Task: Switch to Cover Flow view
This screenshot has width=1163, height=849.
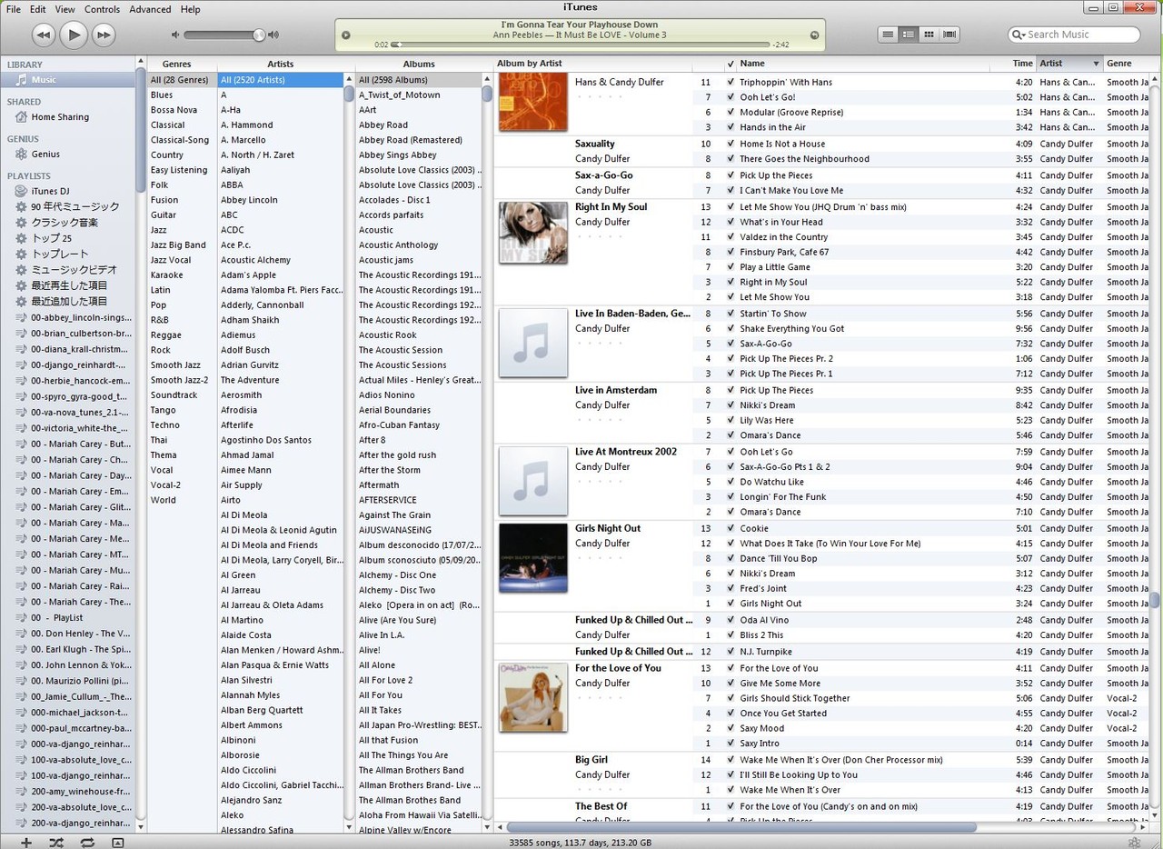Action: pyautogui.click(x=949, y=35)
